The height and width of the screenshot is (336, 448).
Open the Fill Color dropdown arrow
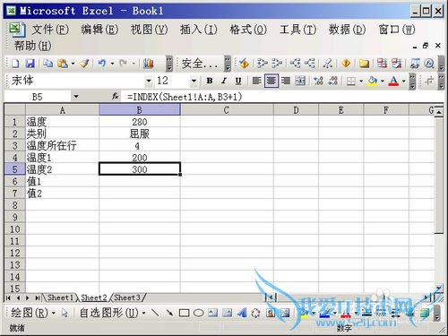(x=383, y=81)
